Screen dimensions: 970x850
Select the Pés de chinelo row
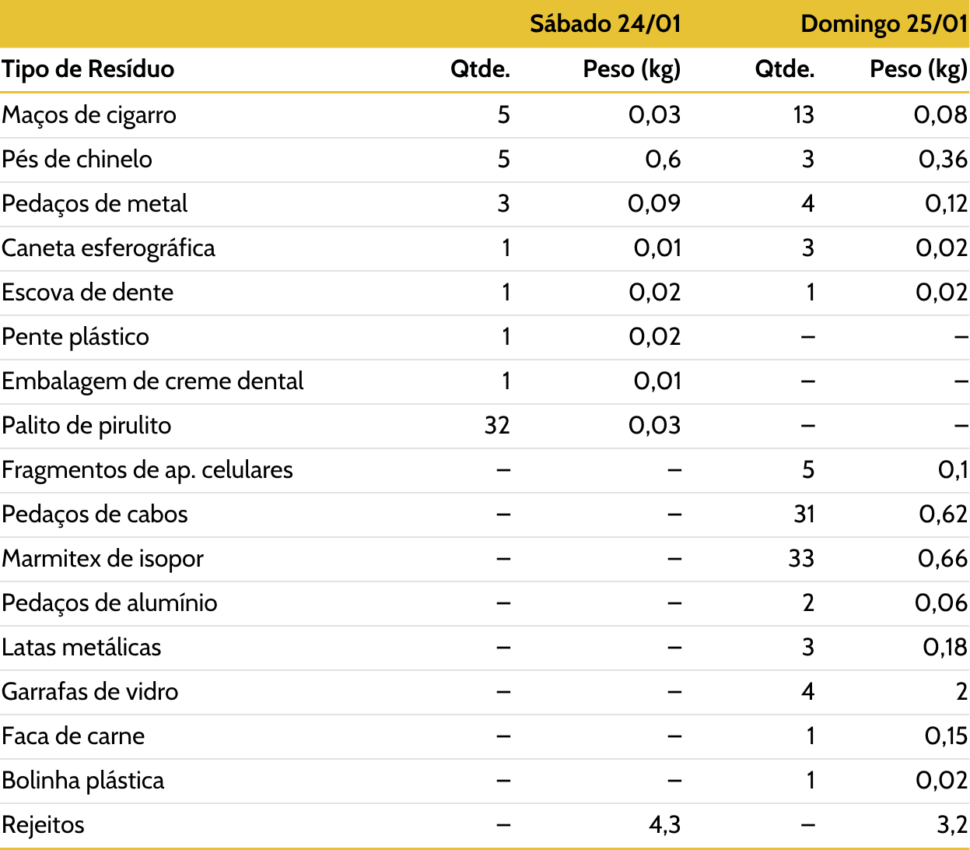(x=485, y=160)
